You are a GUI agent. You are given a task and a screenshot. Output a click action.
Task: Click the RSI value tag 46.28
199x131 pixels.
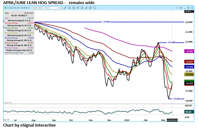188,112
